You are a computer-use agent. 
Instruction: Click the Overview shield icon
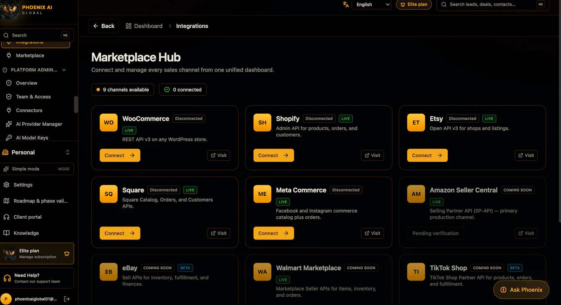[x=9, y=83]
